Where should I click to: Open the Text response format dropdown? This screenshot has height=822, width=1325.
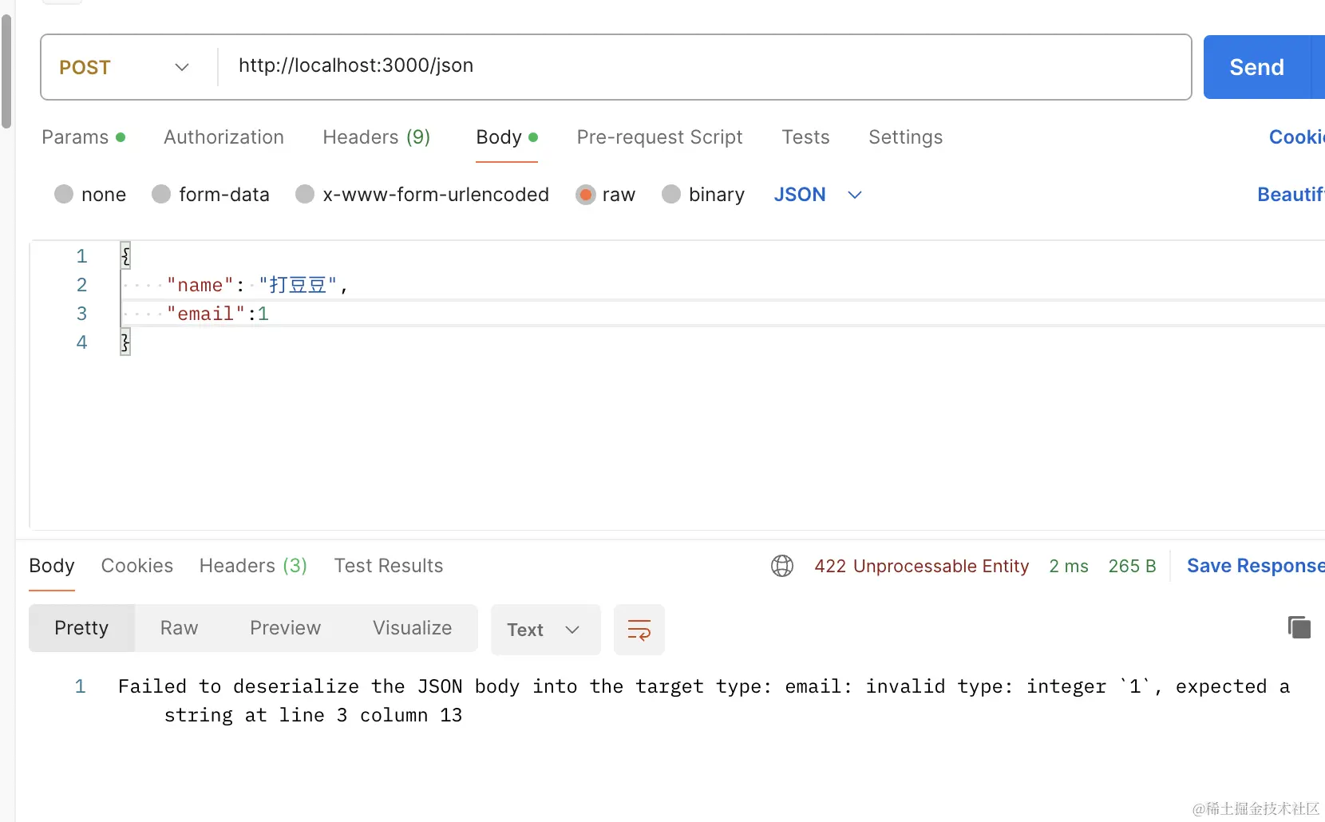click(x=545, y=630)
